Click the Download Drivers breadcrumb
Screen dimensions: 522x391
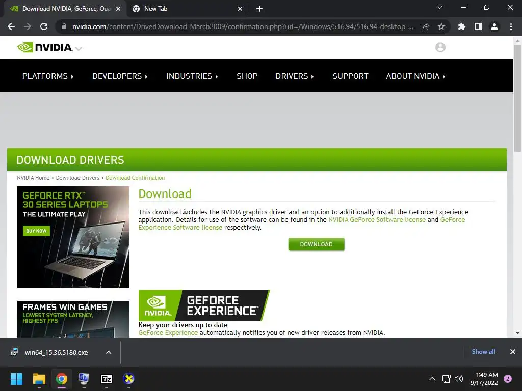tap(77, 178)
